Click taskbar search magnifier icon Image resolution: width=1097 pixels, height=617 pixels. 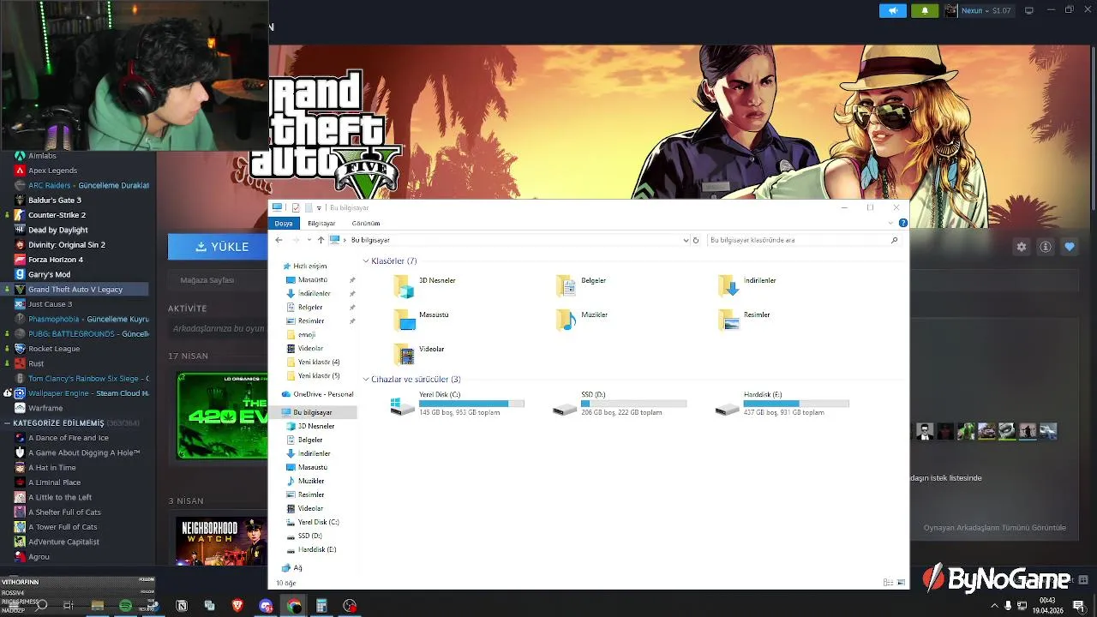(41, 606)
